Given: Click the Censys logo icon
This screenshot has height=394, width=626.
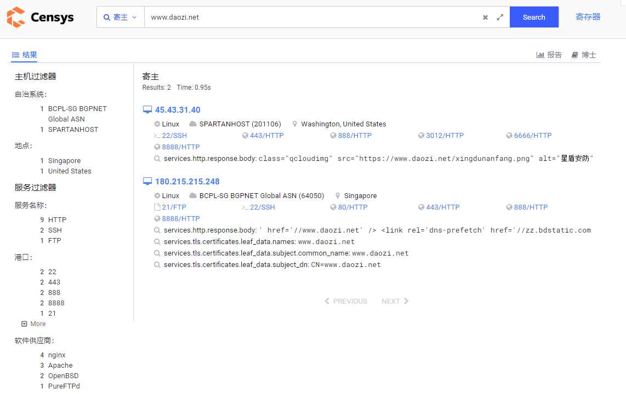Looking at the screenshot, I should click(x=16, y=17).
